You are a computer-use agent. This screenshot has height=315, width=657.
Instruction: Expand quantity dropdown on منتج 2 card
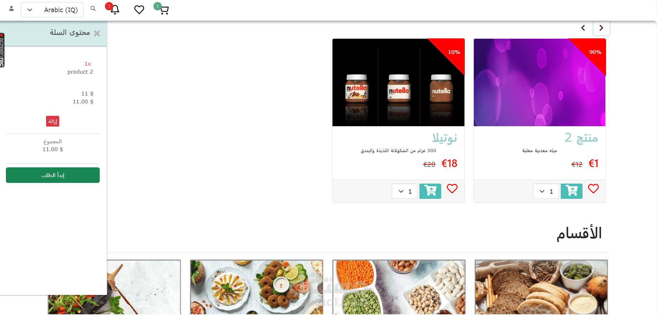pos(546,191)
